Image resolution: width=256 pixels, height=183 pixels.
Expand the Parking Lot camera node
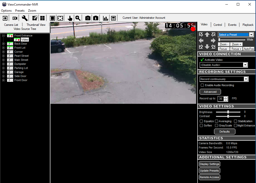pyautogui.click(x=3, y=68)
